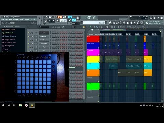Click the undo history circular arrow icon

pyautogui.click(x=151, y=18)
